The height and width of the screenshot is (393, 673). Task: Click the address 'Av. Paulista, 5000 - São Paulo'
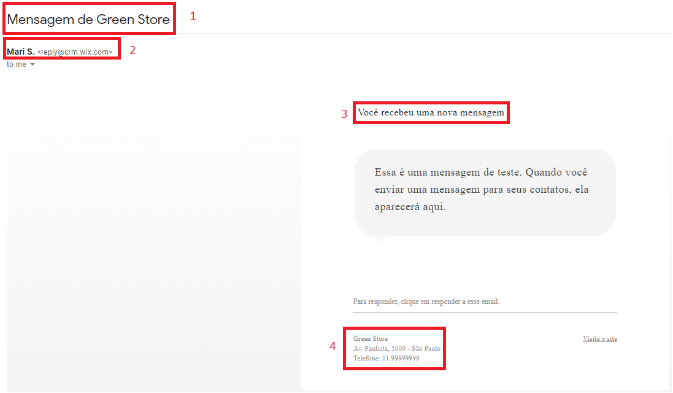397,348
